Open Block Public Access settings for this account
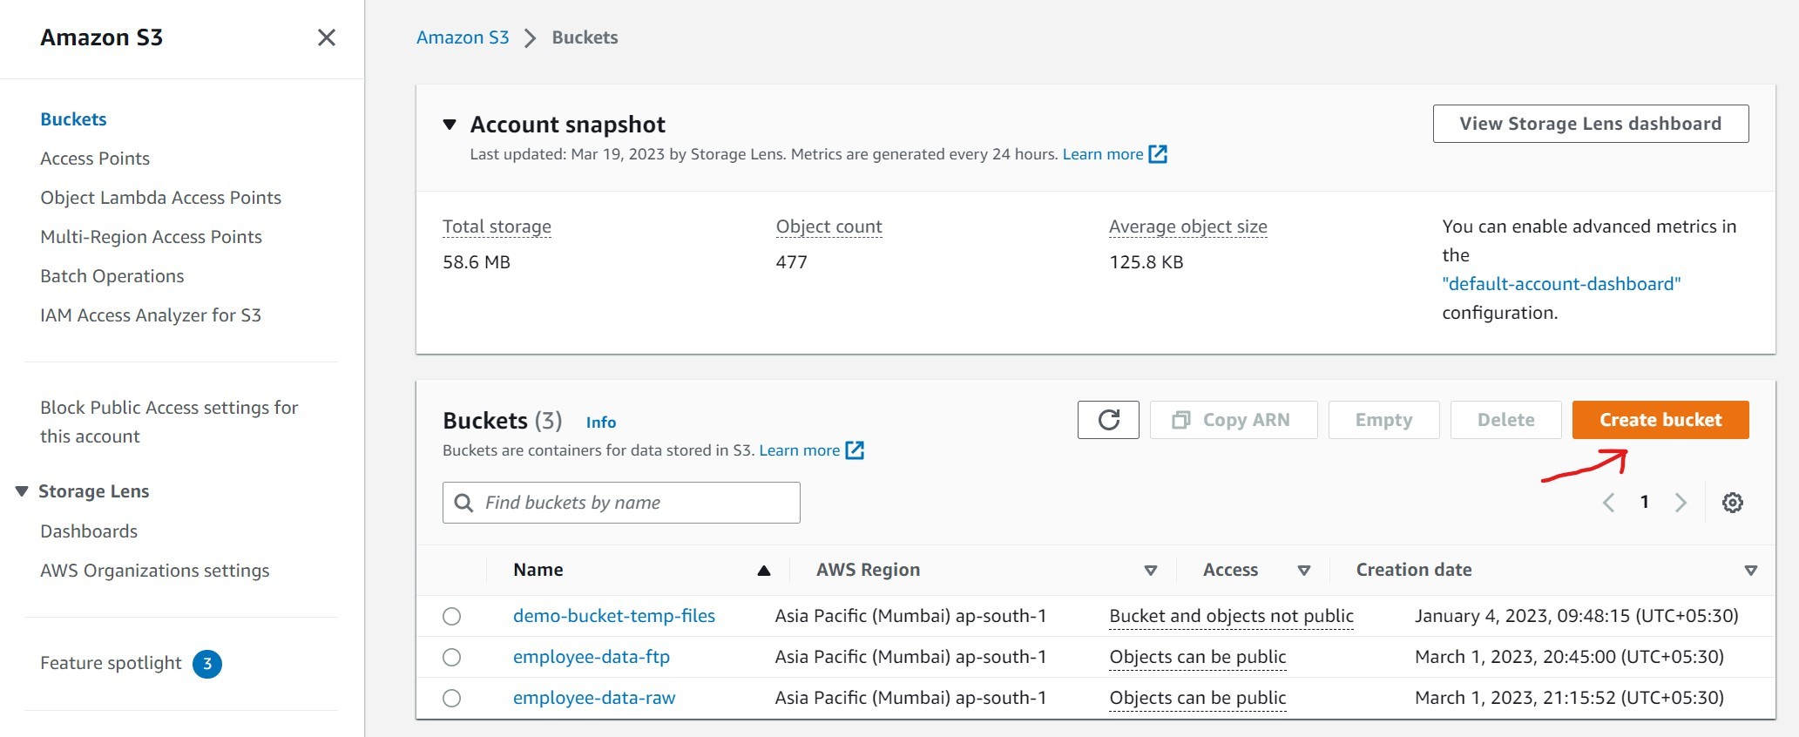Viewport: 1799px width, 737px height. click(169, 422)
